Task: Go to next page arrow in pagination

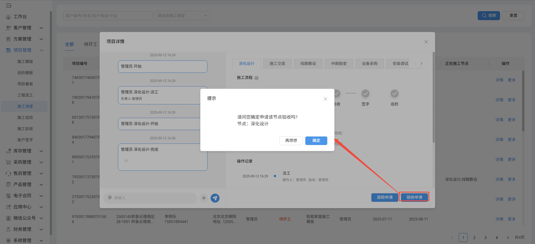Action: 508,238
